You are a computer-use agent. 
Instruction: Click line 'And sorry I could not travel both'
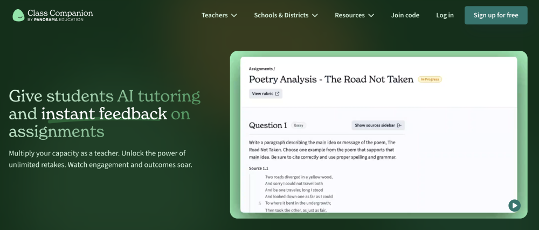coord(294,184)
